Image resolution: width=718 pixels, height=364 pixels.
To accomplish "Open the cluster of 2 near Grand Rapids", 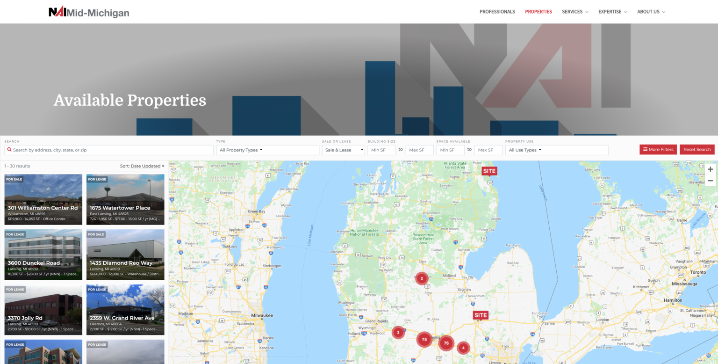I will click(x=398, y=333).
